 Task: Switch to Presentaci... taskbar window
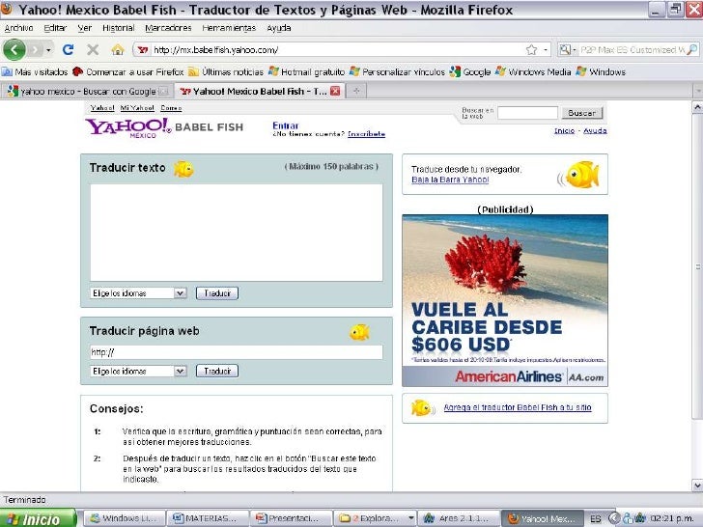click(x=291, y=518)
